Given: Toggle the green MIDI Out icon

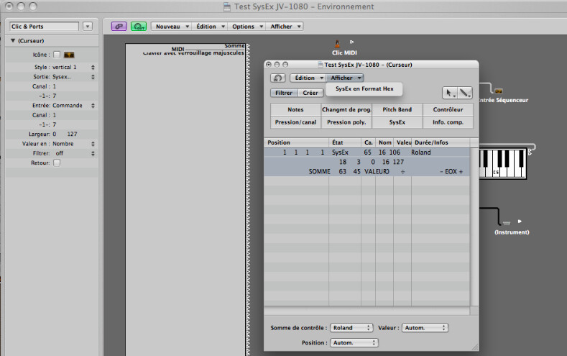Looking at the screenshot, I should (139, 27).
